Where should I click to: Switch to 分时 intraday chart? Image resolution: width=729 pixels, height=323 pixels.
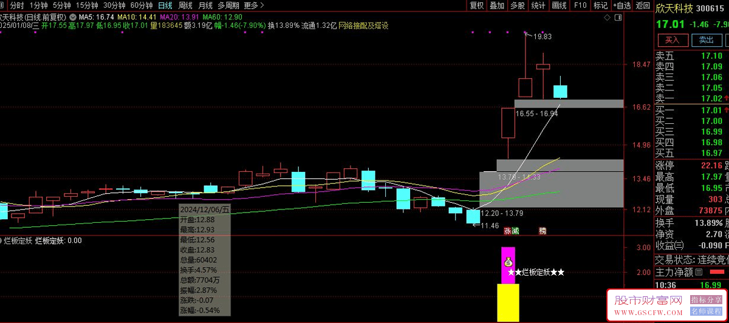(x=16, y=5)
